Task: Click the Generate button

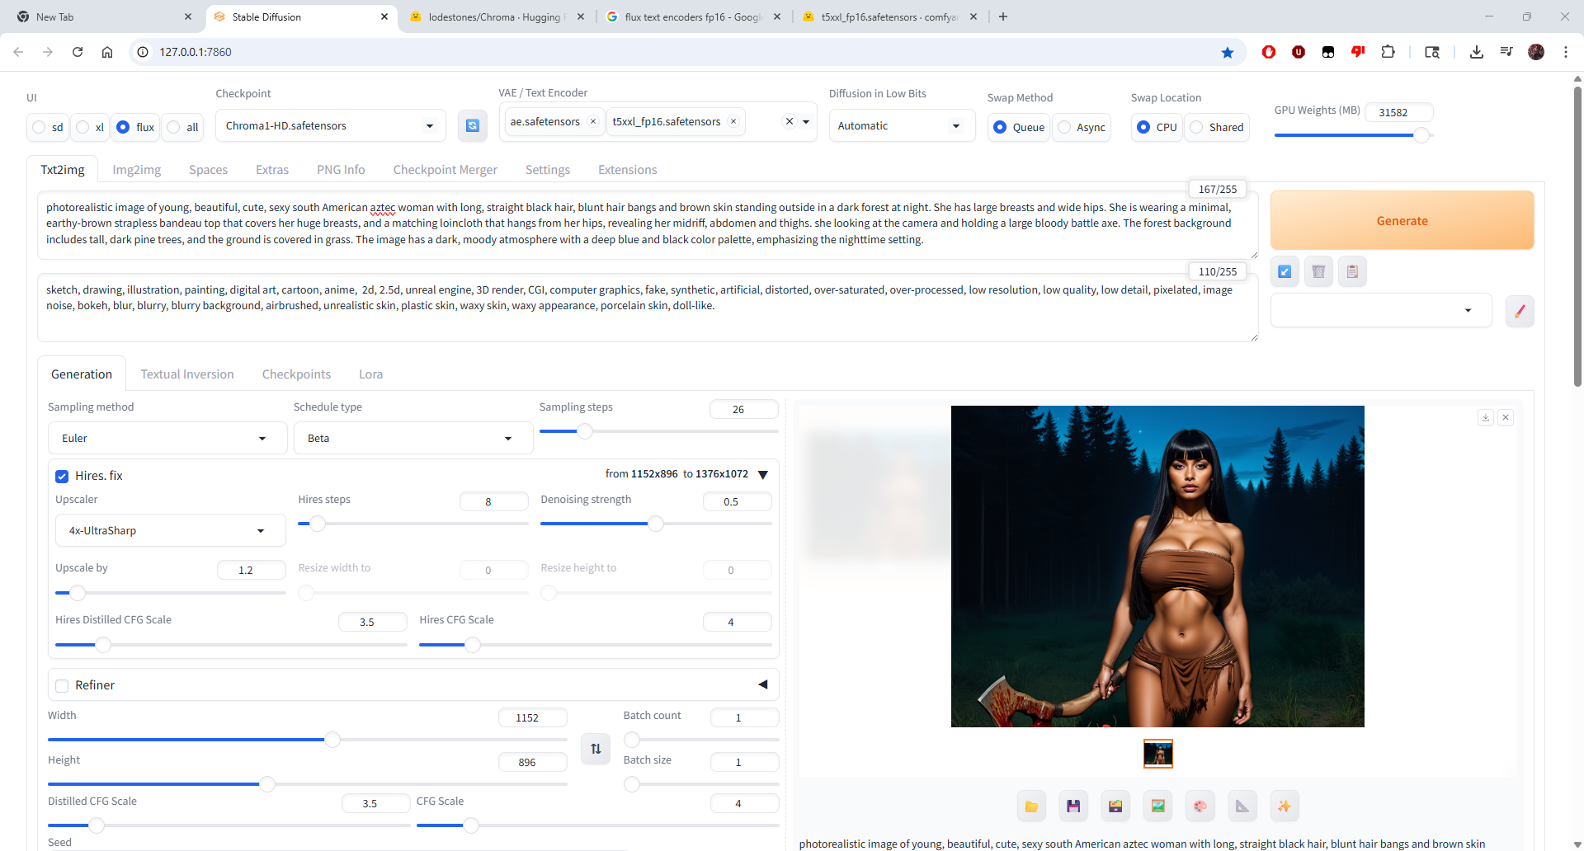Action: pyautogui.click(x=1402, y=220)
